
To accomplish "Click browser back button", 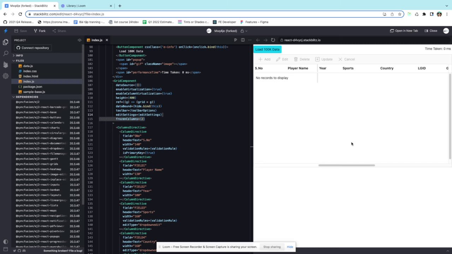I will click(x=5, y=14).
